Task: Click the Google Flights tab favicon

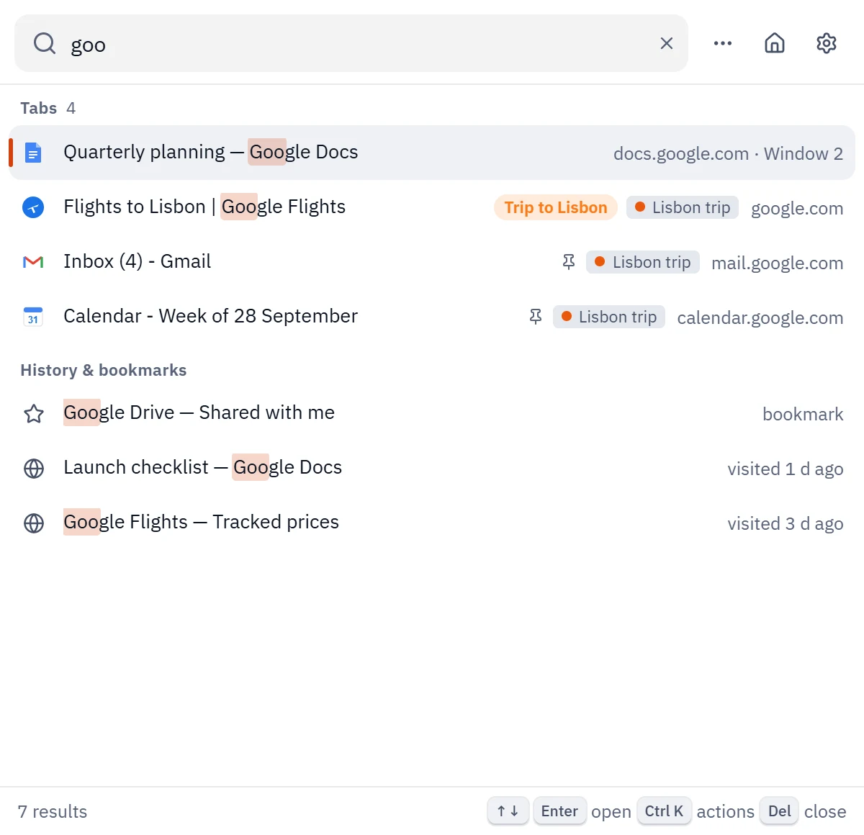Action: (x=33, y=207)
